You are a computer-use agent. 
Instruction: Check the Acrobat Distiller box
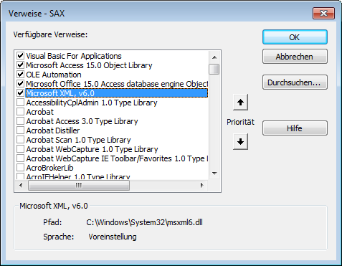(20, 130)
